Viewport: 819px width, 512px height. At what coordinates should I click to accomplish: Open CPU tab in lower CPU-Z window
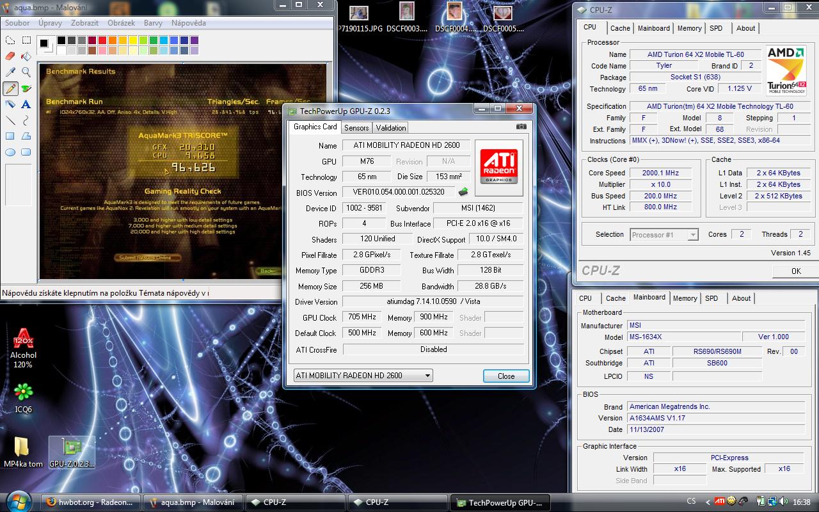click(585, 298)
